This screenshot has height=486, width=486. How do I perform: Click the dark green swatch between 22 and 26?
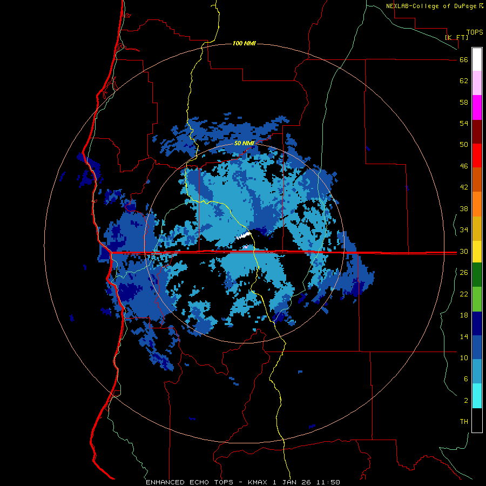pos(477,275)
